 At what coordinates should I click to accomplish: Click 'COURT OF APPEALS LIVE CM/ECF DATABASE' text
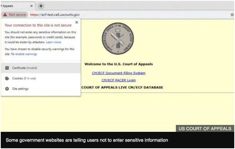(x=122, y=87)
